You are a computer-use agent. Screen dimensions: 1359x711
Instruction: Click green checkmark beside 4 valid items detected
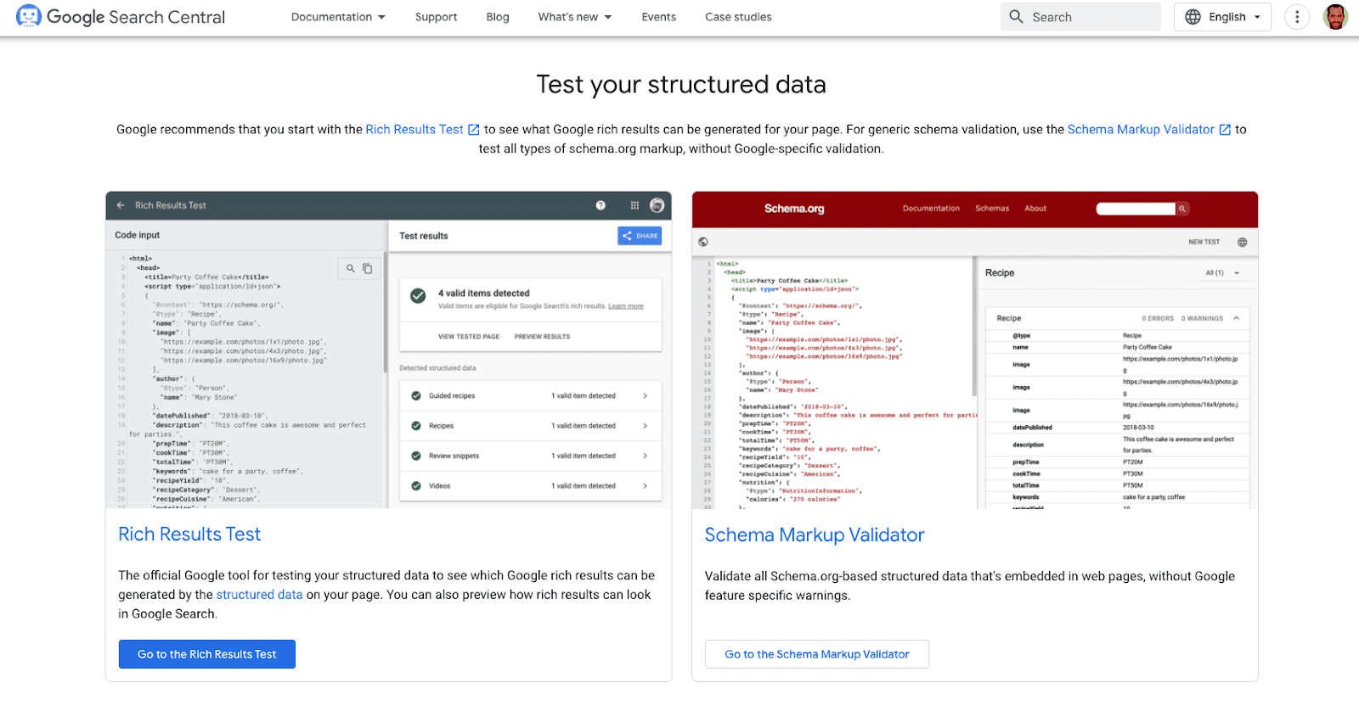tap(418, 296)
